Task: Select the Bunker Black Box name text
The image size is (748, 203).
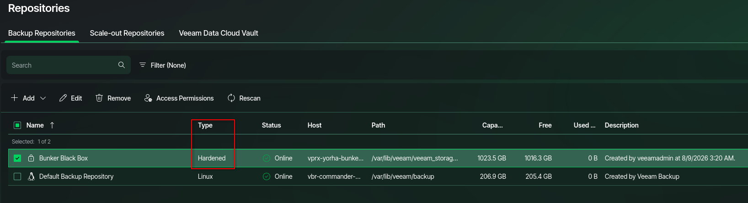Action: [x=64, y=158]
